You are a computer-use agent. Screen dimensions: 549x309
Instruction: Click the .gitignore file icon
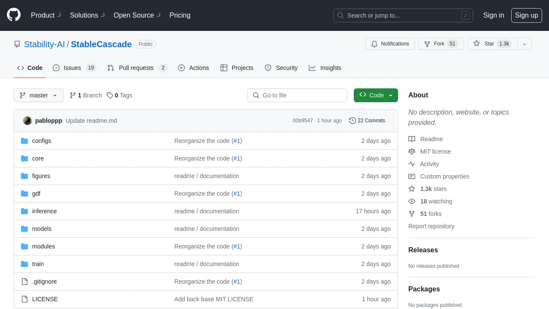click(x=24, y=282)
